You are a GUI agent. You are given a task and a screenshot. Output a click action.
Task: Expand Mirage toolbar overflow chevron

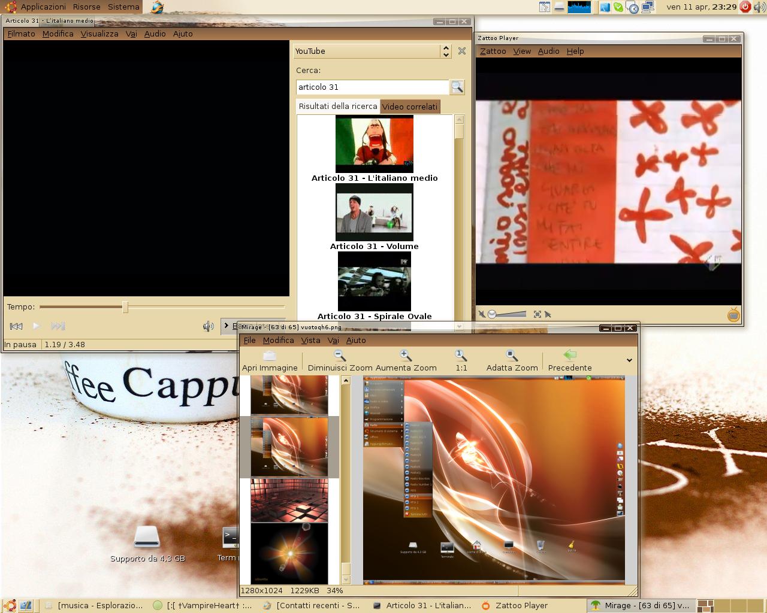[x=629, y=360]
